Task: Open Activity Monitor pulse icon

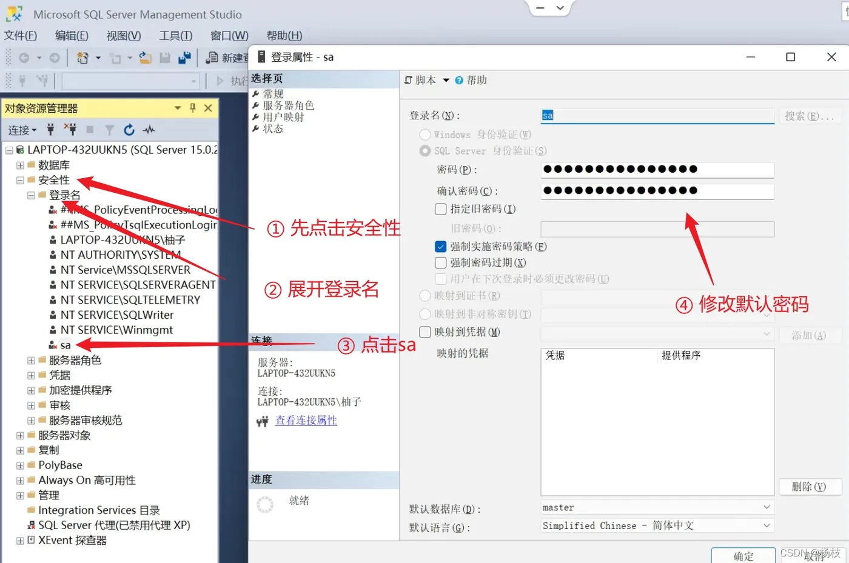Action: pyautogui.click(x=149, y=130)
